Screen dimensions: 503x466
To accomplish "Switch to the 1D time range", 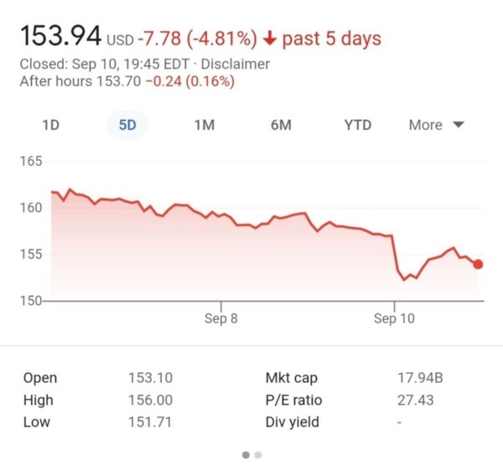I will click(50, 125).
